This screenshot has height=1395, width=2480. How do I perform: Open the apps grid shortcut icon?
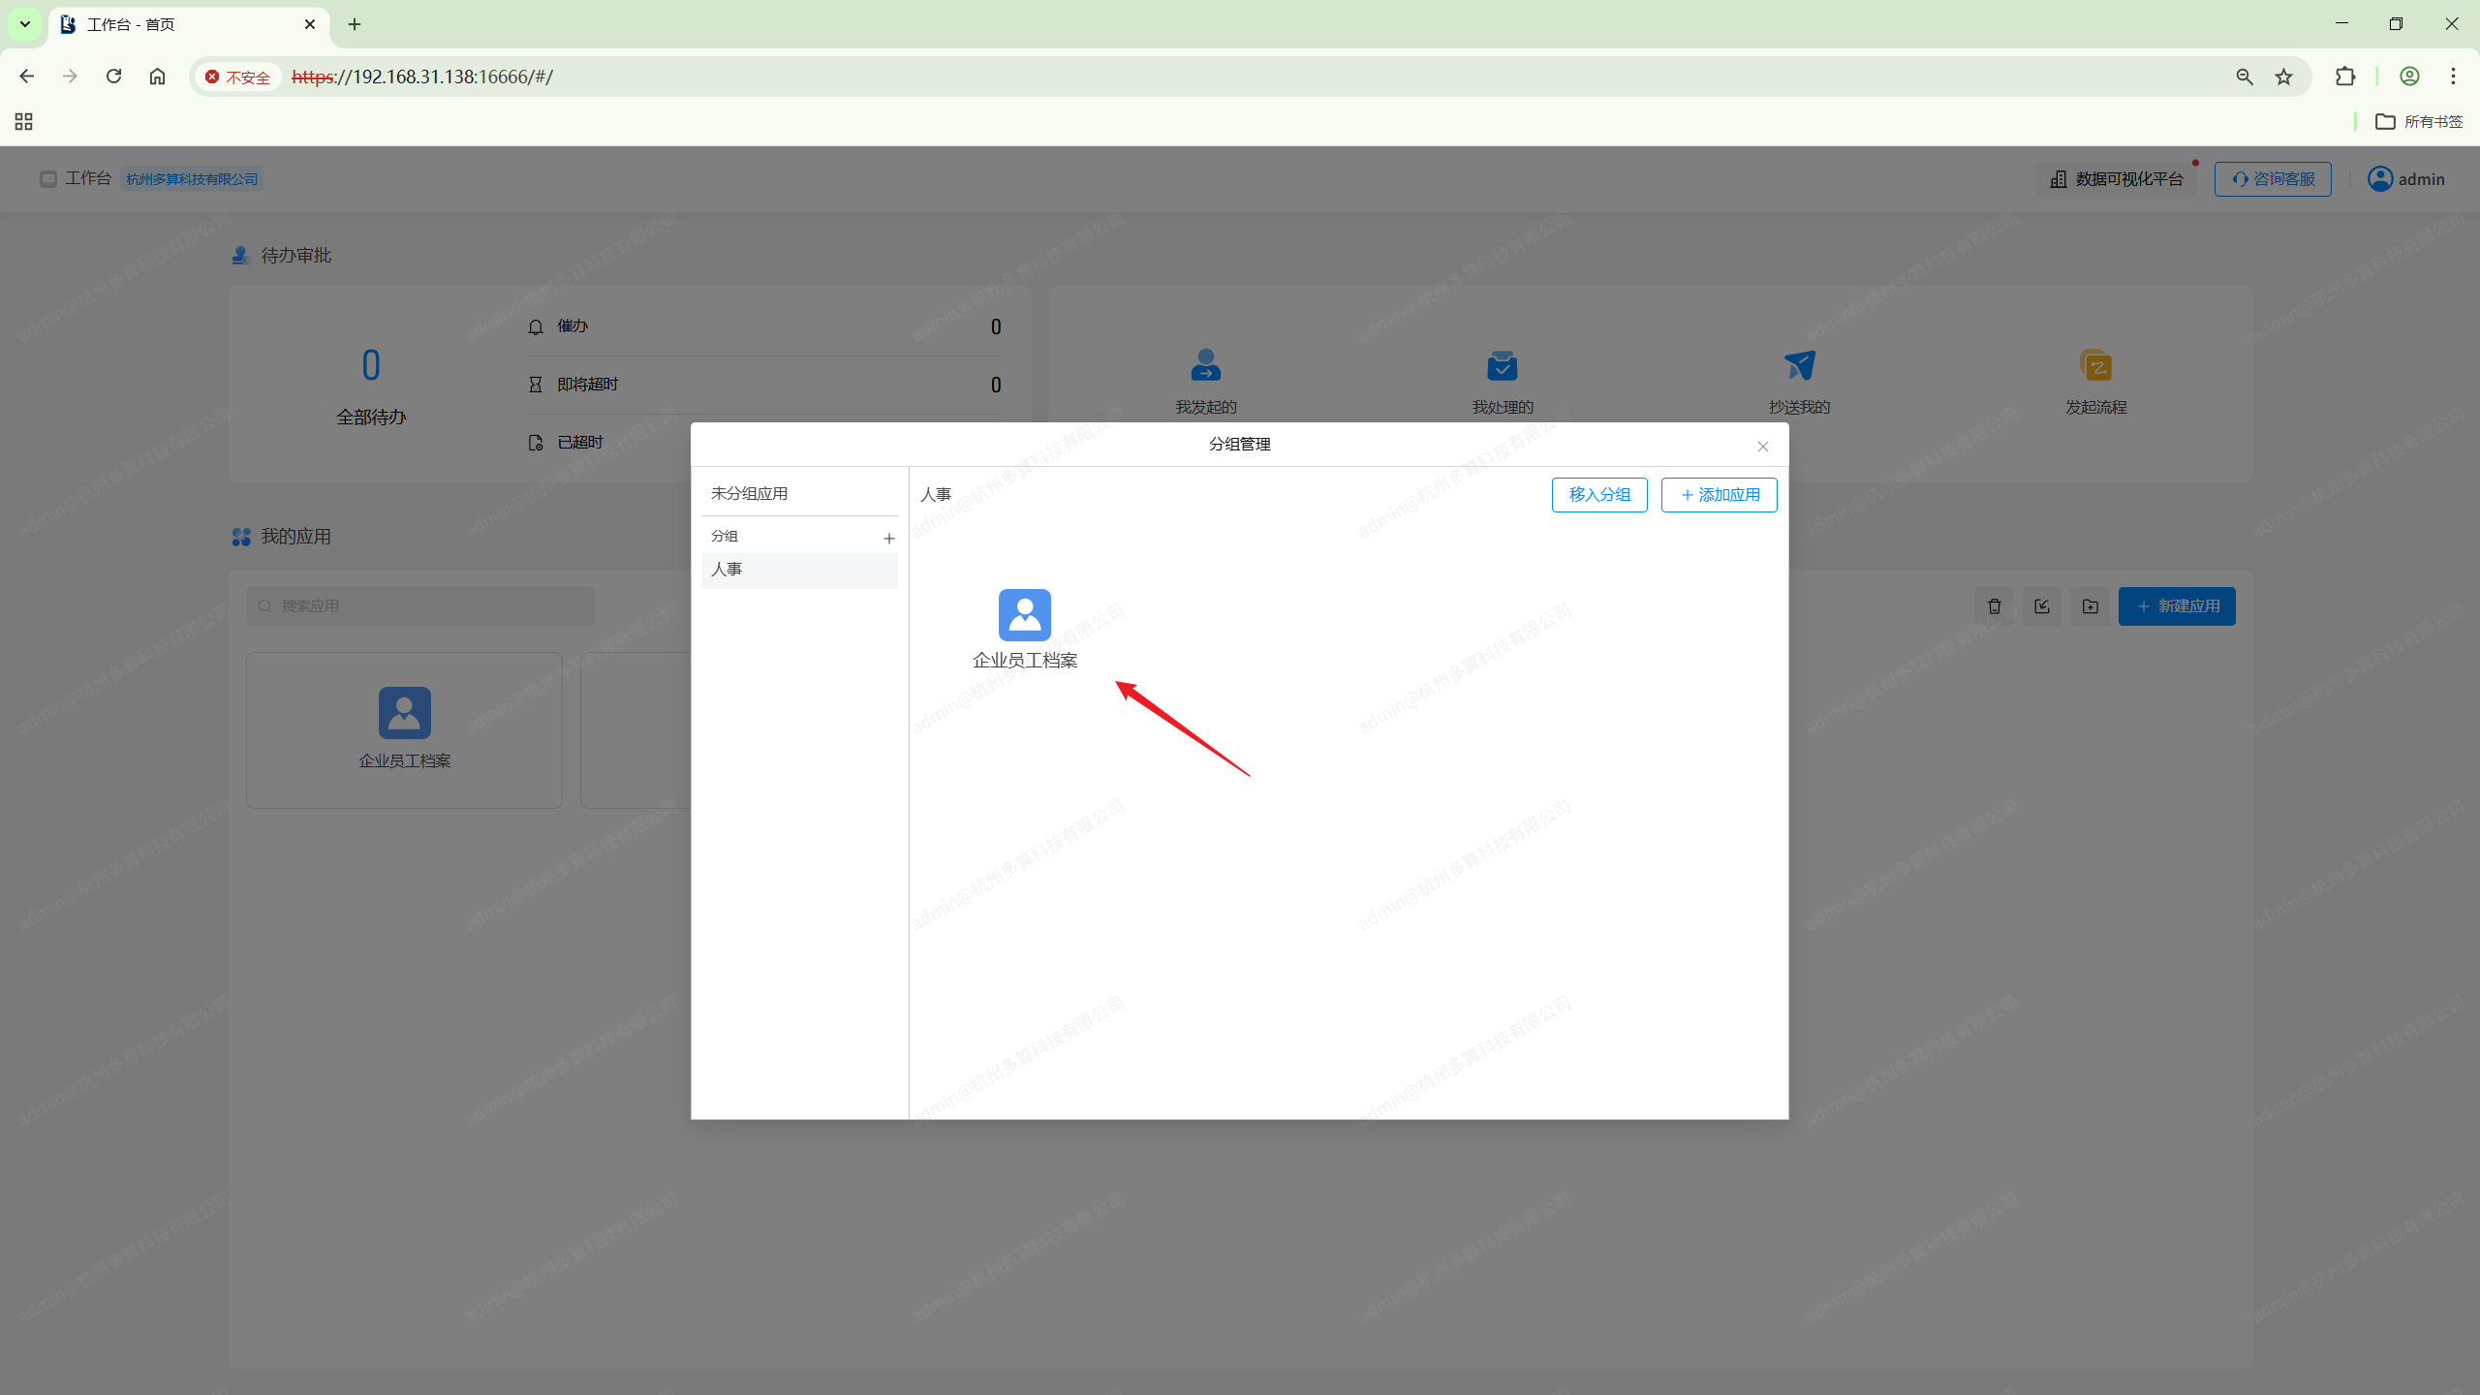(x=24, y=121)
